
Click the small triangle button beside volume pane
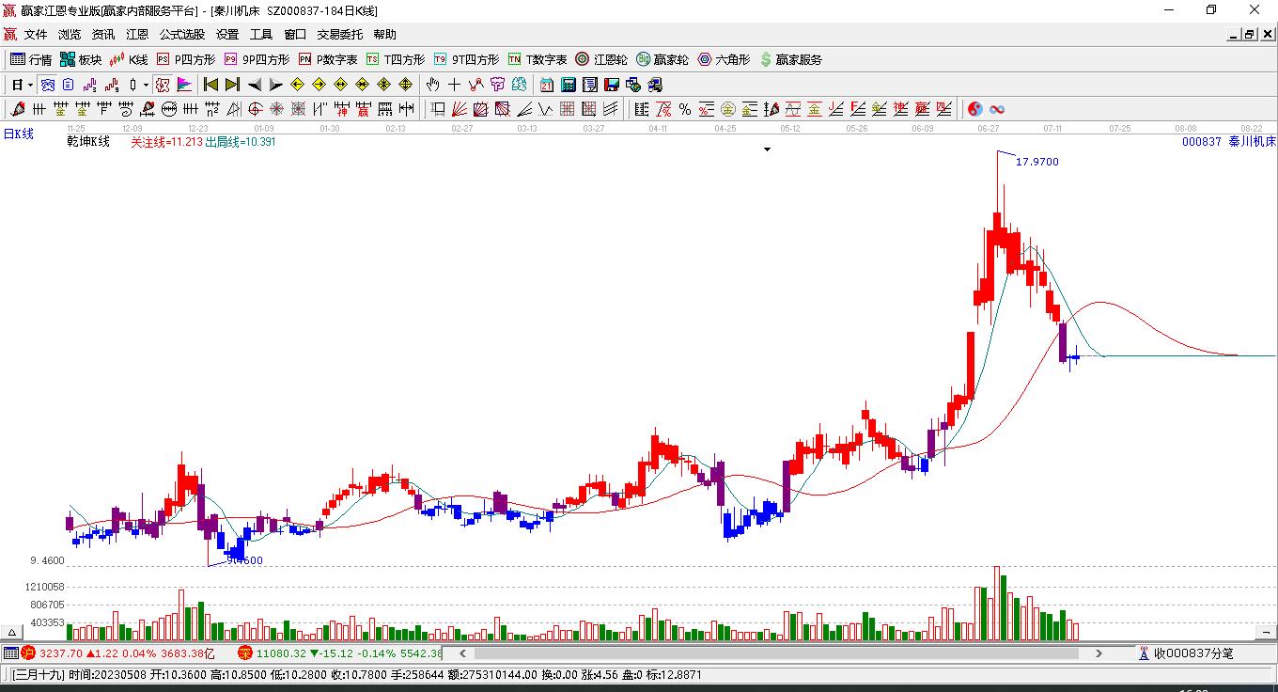coord(12,633)
